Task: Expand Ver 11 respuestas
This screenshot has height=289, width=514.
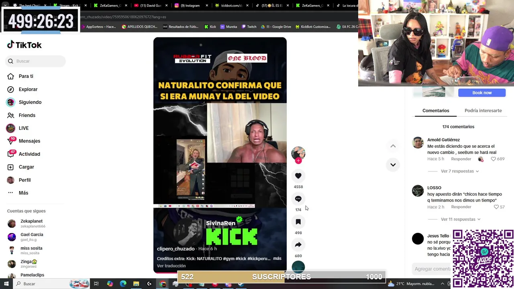Action: 461,219
